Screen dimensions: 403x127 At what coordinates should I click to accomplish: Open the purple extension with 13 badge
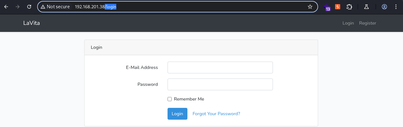point(327,7)
